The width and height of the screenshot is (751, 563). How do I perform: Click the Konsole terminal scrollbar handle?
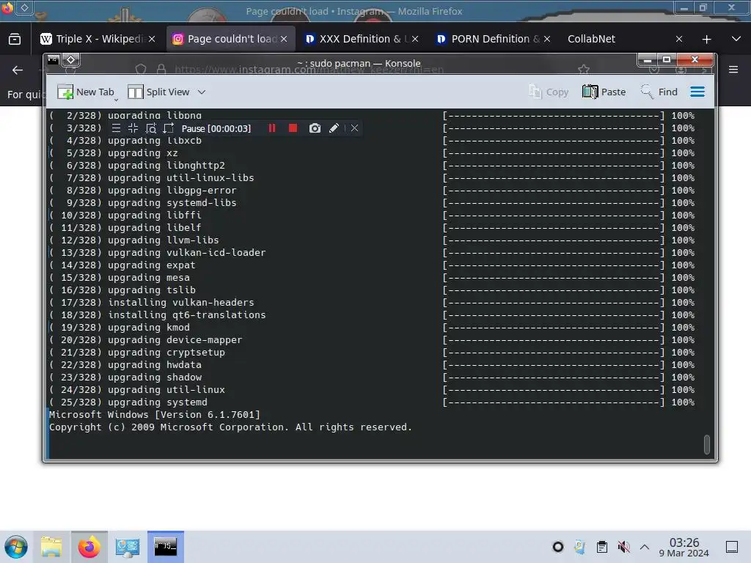706,444
